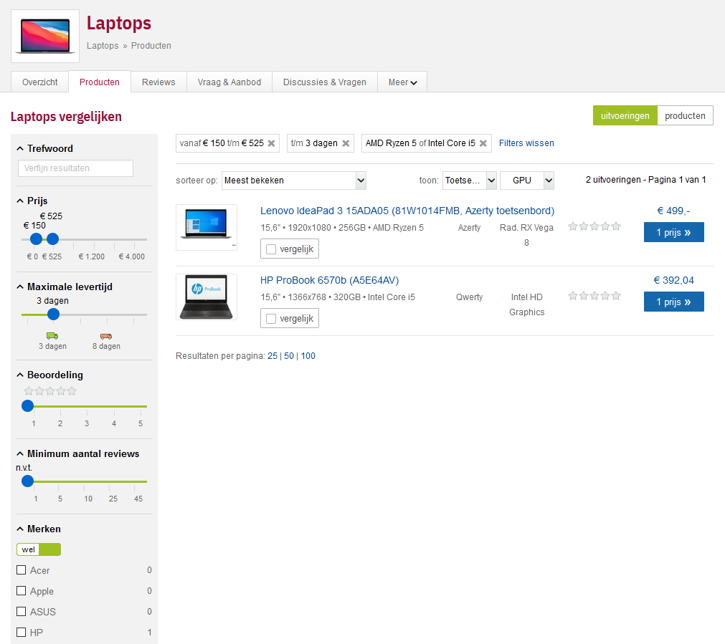This screenshot has height=644, width=725.
Task: Check the HP brand filter
Action: click(x=21, y=632)
